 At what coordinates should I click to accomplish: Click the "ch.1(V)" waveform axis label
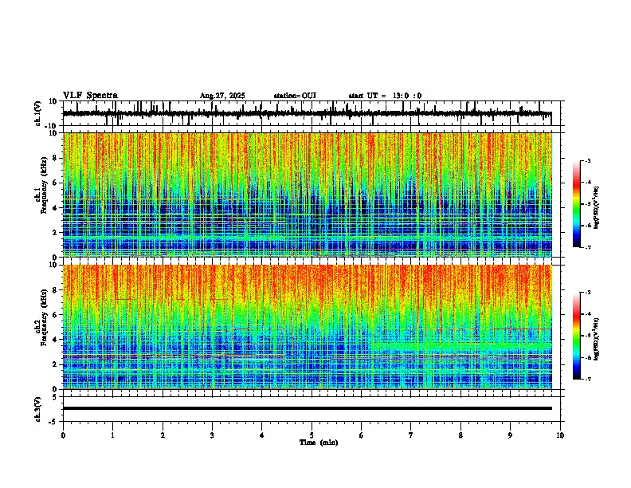coord(37,113)
